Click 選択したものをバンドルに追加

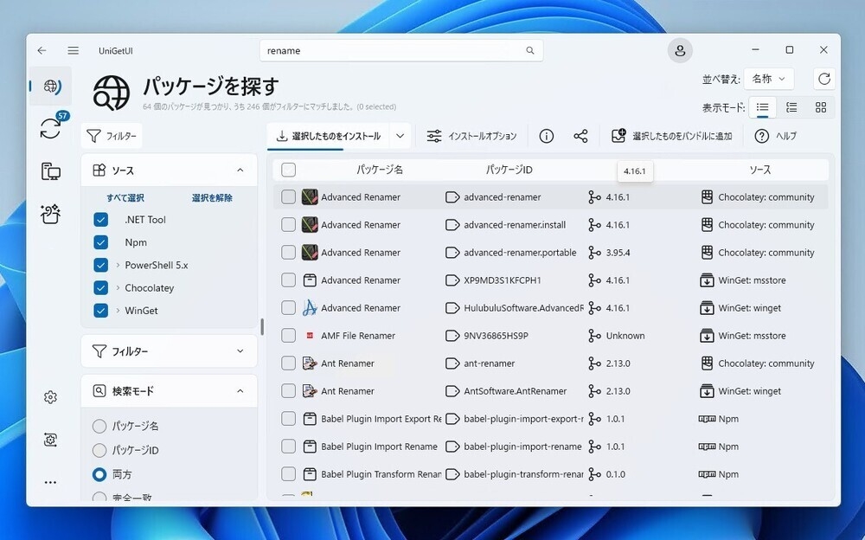[671, 136]
